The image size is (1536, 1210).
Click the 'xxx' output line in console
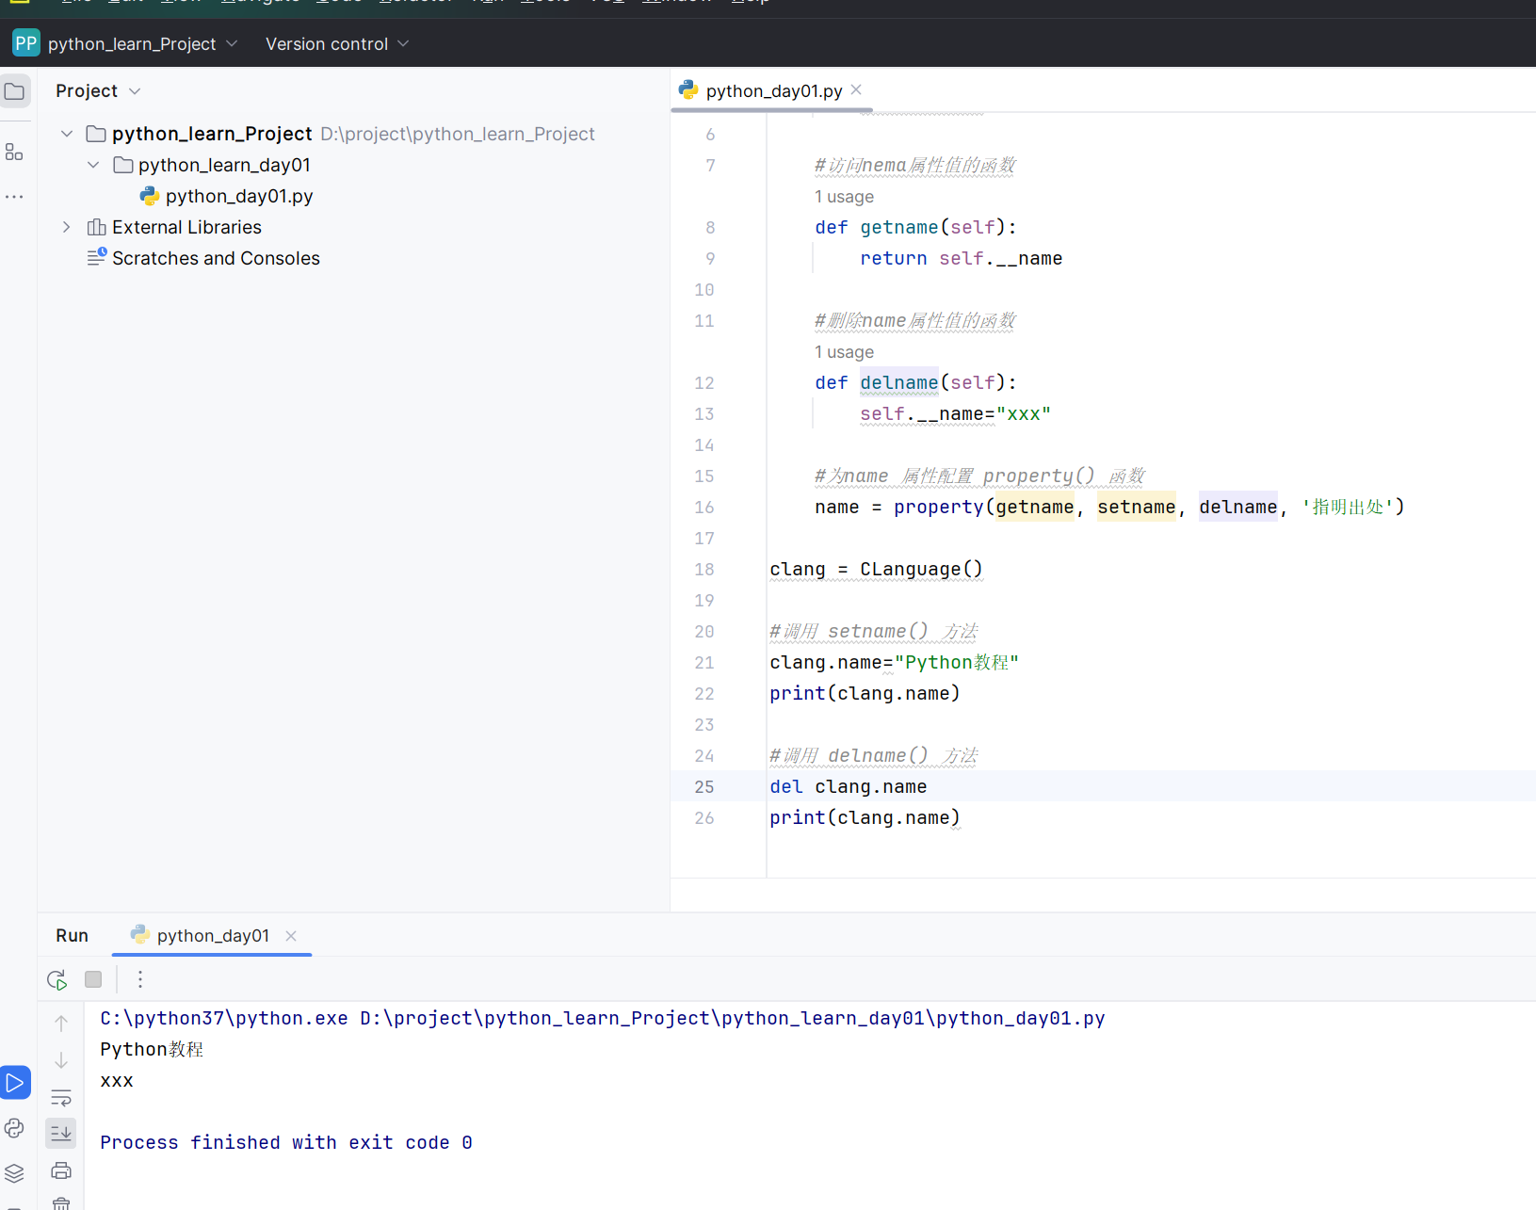117,1080
